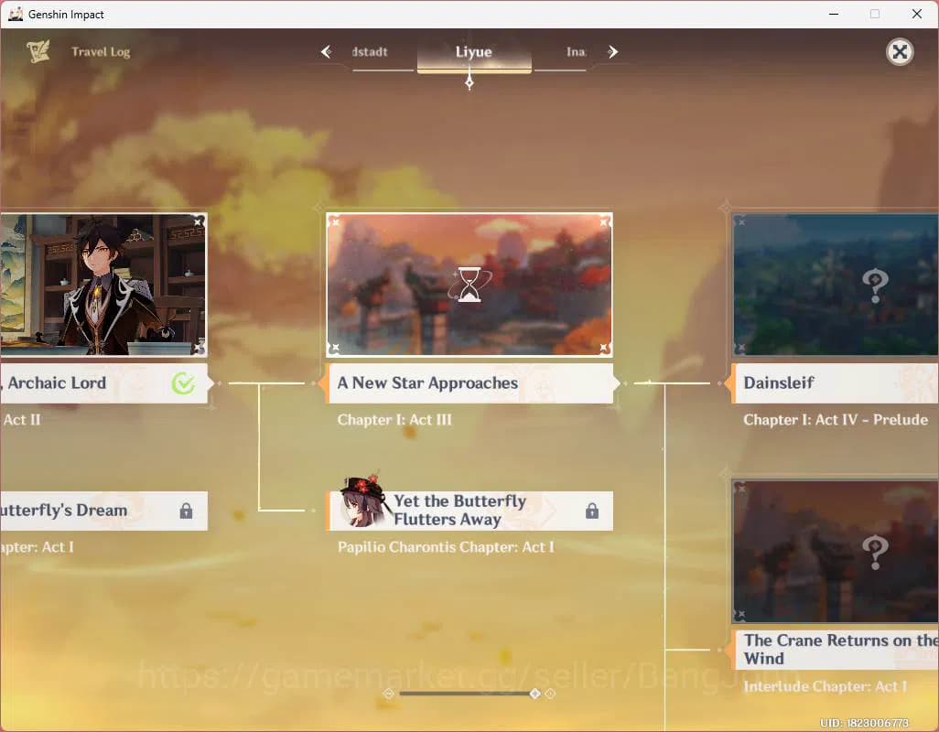The image size is (939, 732).
Task: Select A New Star Approaches title
Action: click(427, 383)
